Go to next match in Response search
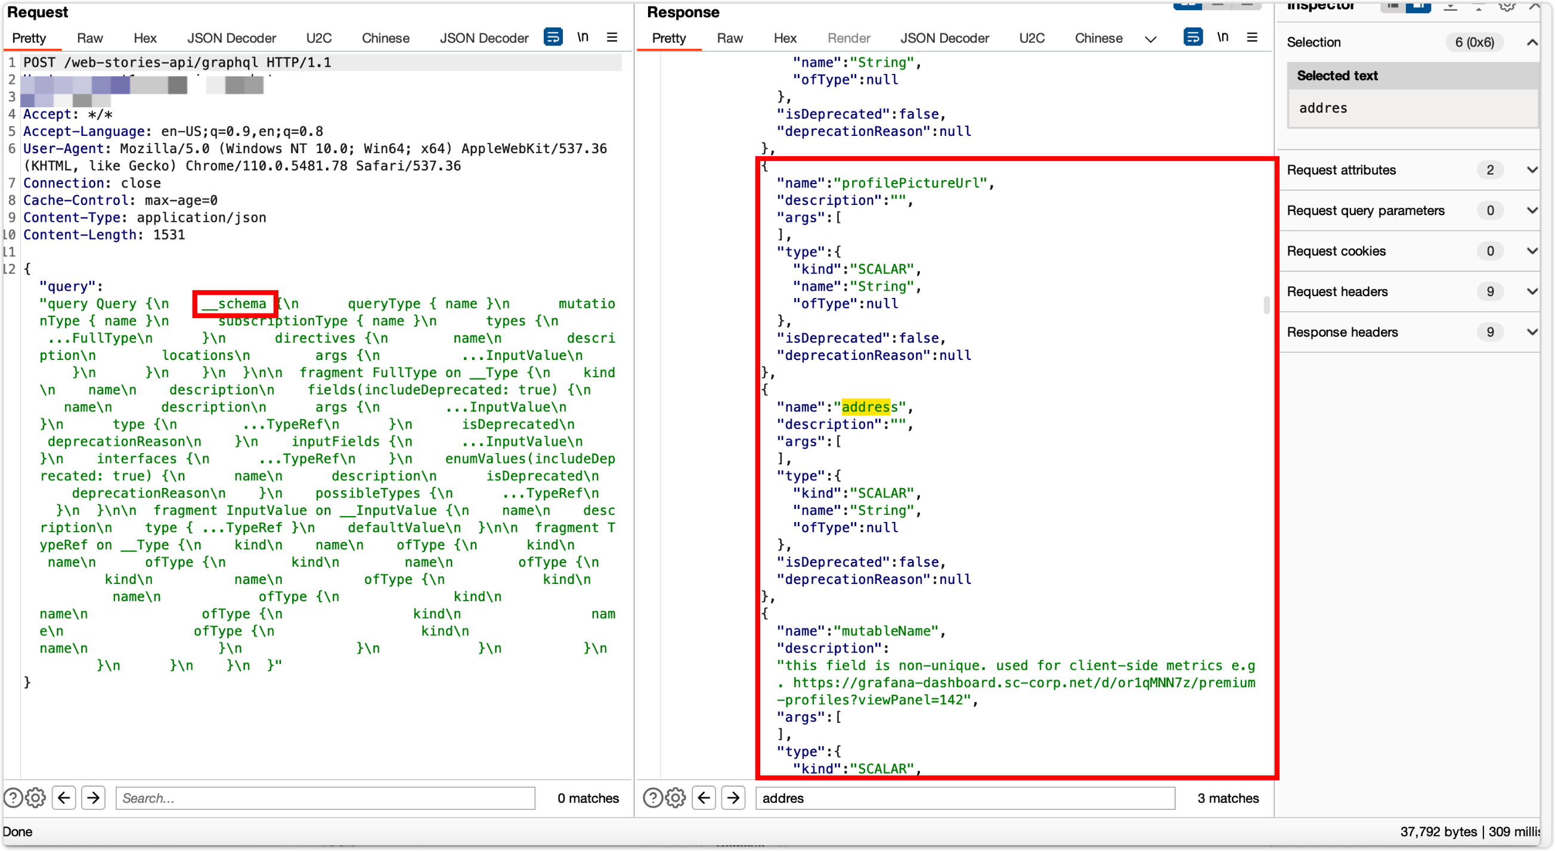 point(733,798)
